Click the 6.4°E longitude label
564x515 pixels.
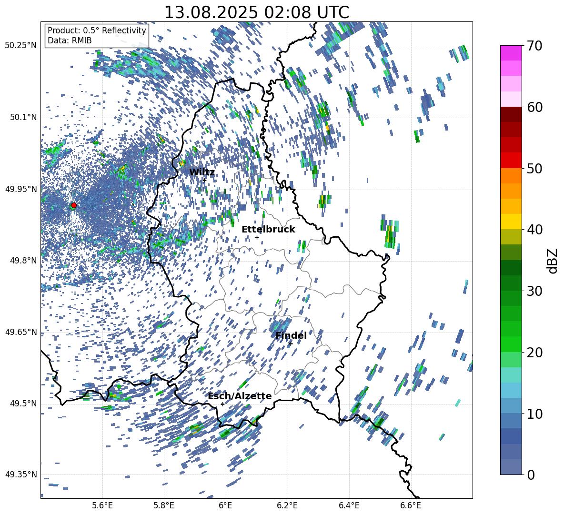pyautogui.click(x=349, y=505)
